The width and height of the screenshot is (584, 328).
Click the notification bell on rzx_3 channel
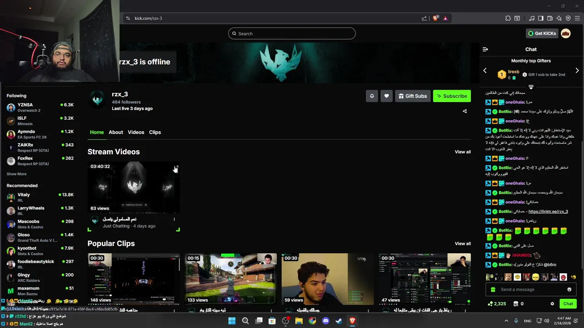pos(372,96)
